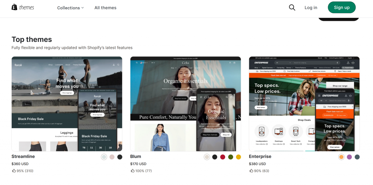Image resolution: width=373 pixels, height=185 pixels.
Task: Open the Enterprise theme preview thumbnail
Action: 304,104
